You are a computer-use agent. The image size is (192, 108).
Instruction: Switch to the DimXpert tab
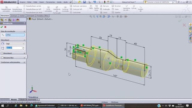pos(31,16)
